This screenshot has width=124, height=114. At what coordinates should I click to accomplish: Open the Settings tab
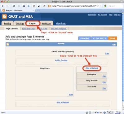(x=20, y=24)
